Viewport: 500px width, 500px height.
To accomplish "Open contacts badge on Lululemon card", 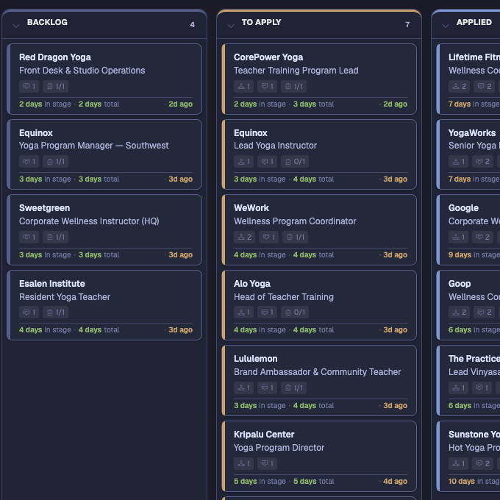I will pos(243,387).
